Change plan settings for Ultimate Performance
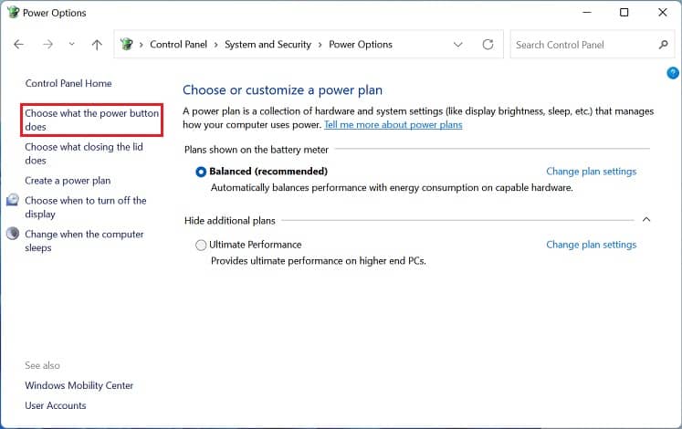682x429 pixels. (591, 245)
